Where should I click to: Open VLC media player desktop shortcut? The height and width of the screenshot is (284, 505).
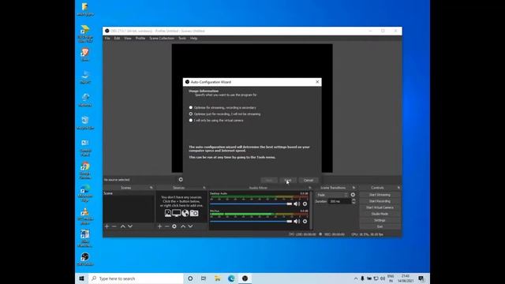point(85,216)
